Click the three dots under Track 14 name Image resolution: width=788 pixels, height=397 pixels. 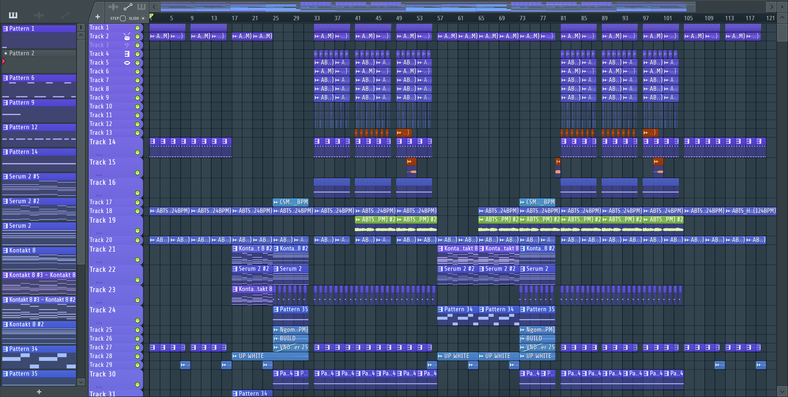[99, 155]
